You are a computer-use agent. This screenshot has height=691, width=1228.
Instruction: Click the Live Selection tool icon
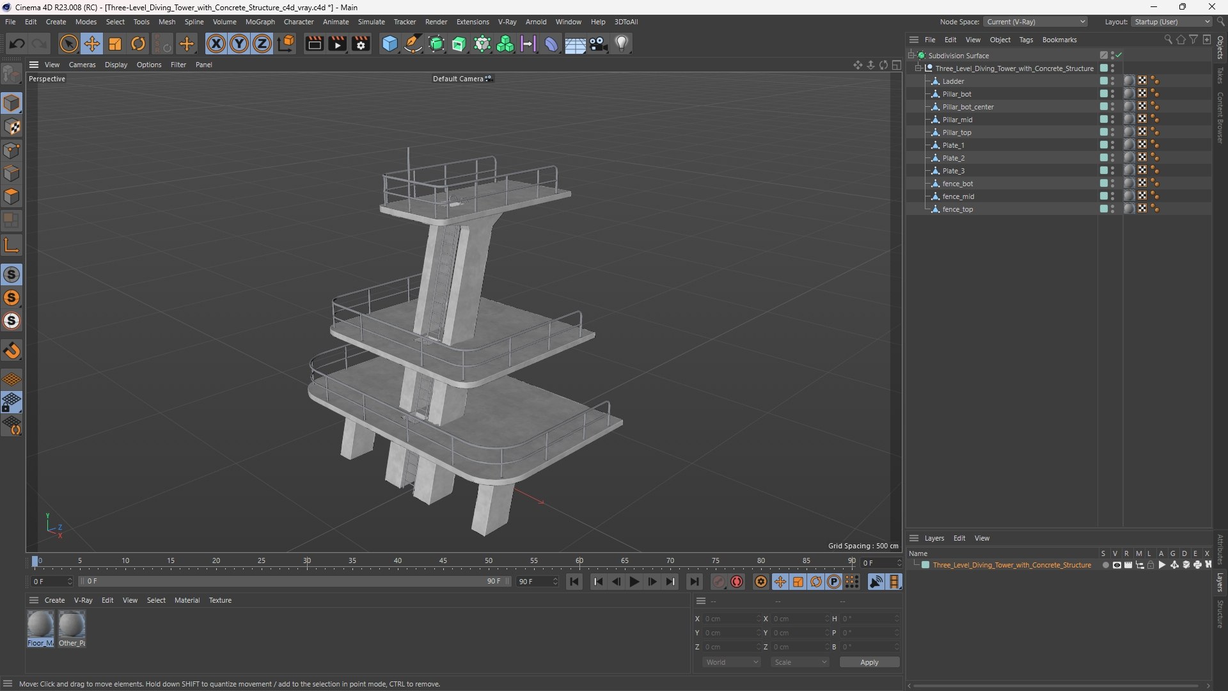click(x=68, y=44)
